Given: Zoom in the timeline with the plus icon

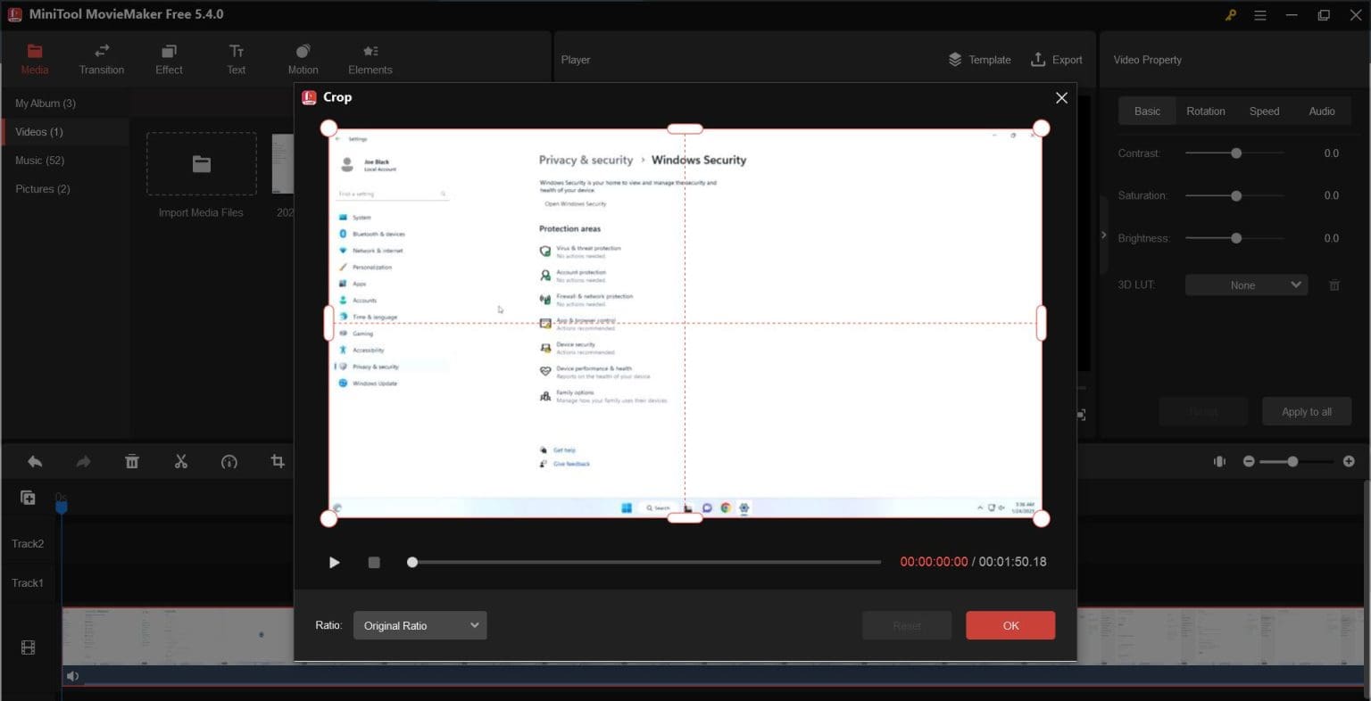Looking at the screenshot, I should 1349,461.
